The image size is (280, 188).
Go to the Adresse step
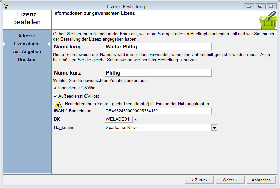pyautogui.click(x=27, y=36)
